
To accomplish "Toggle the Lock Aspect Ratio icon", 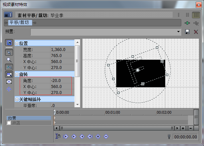I will (9, 74).
